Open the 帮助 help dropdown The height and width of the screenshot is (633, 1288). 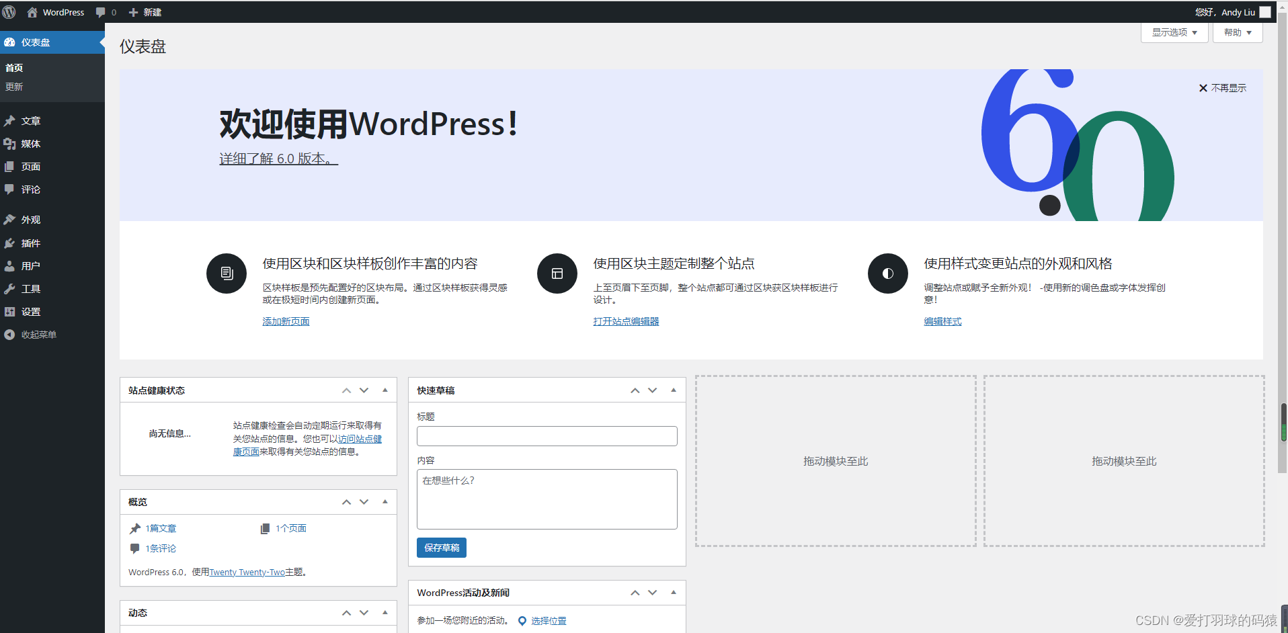1238,32
